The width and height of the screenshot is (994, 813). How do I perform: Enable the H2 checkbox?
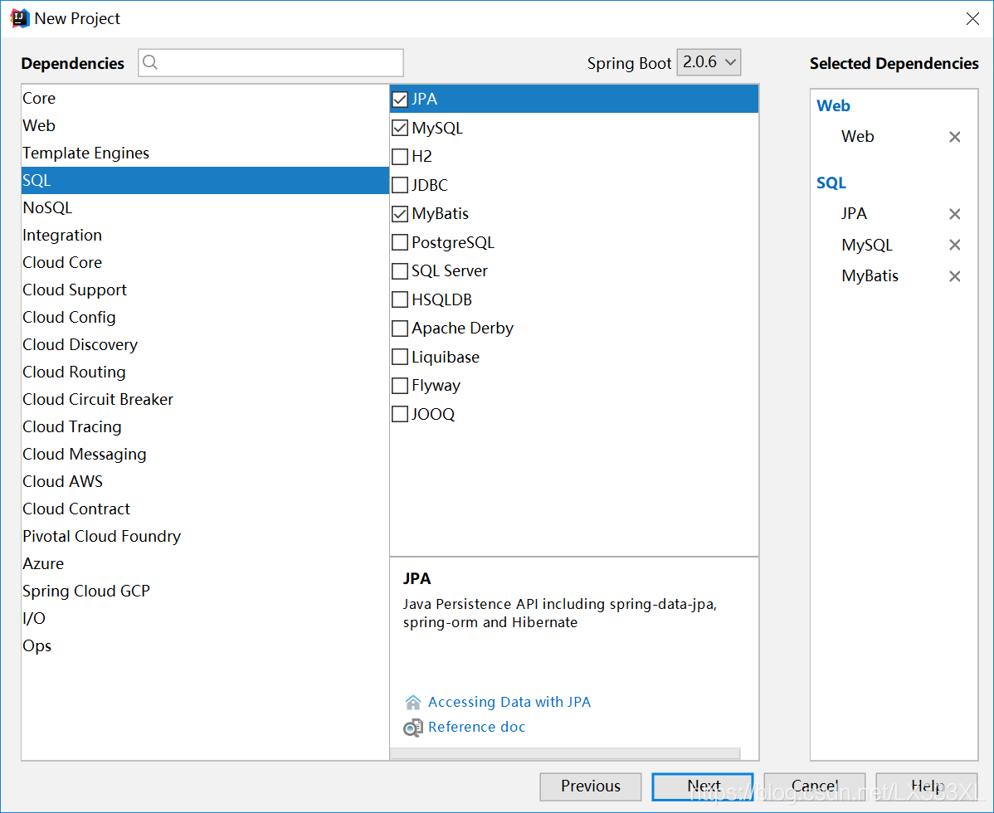[400, 157]
